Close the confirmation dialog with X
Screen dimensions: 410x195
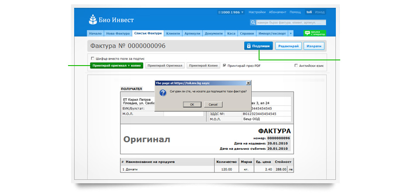click(248, 83)
